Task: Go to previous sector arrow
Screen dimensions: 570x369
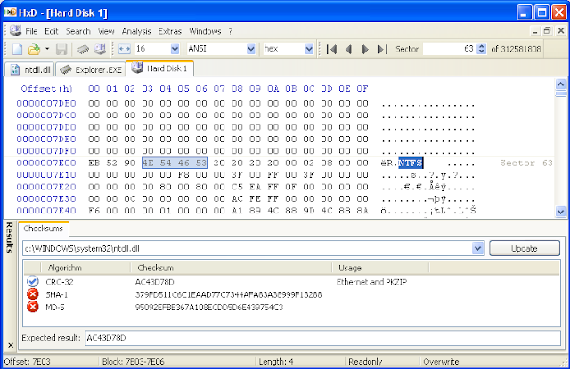Action: tap(348, 49)
